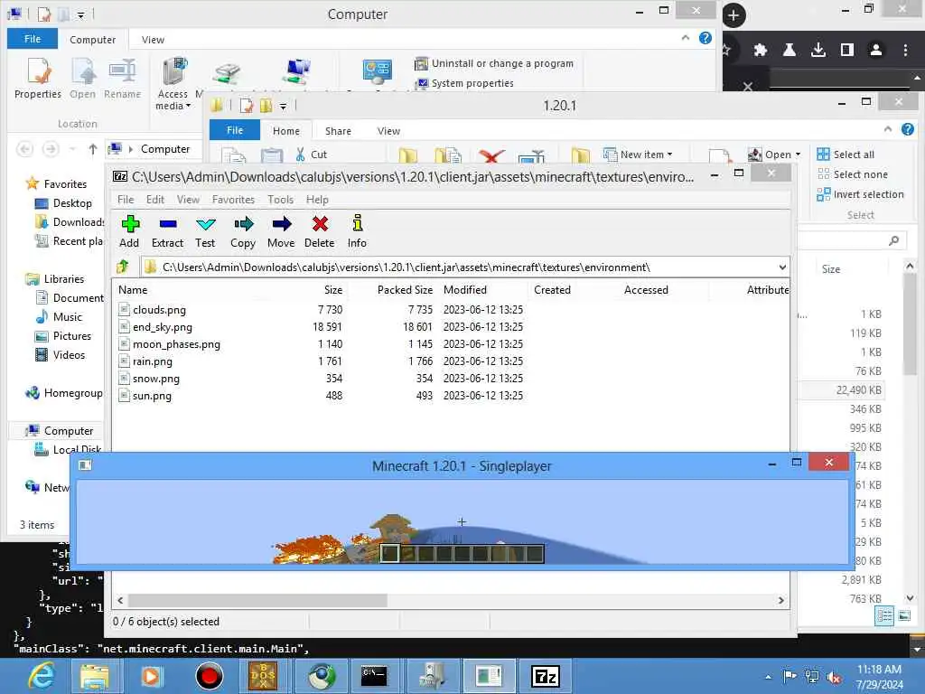
Task: Select moon_phases.png in the file list
Action: point(176,344)
